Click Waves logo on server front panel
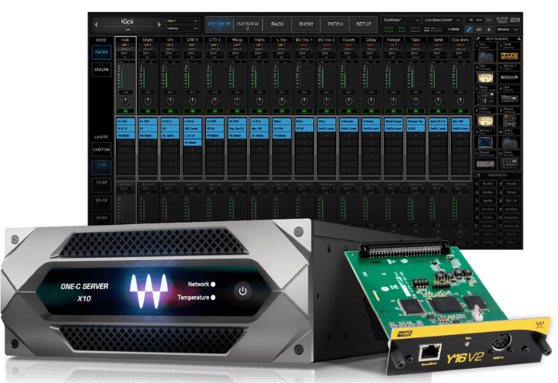The width and height of the screenshot is (558, 383). pos(149,291)
